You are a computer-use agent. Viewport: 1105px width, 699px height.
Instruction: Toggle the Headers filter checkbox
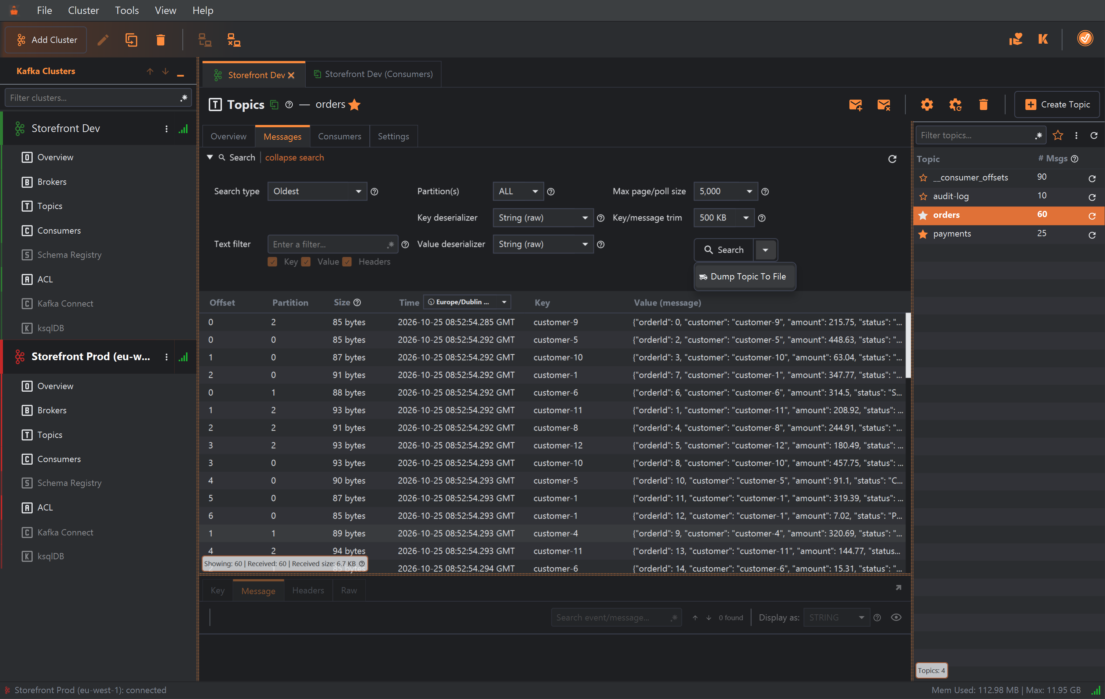tap(347, 261)
